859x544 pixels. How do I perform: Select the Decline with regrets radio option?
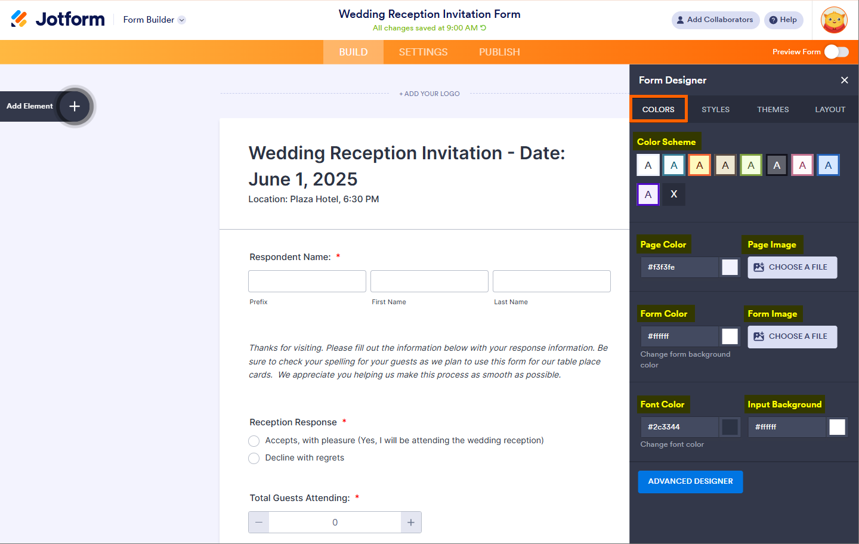click(x=254, y=458)
